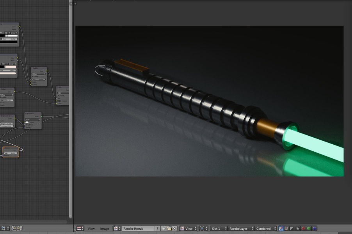Show Z-buffer channel display
352x234 pixels.
(x=297, y=229)
